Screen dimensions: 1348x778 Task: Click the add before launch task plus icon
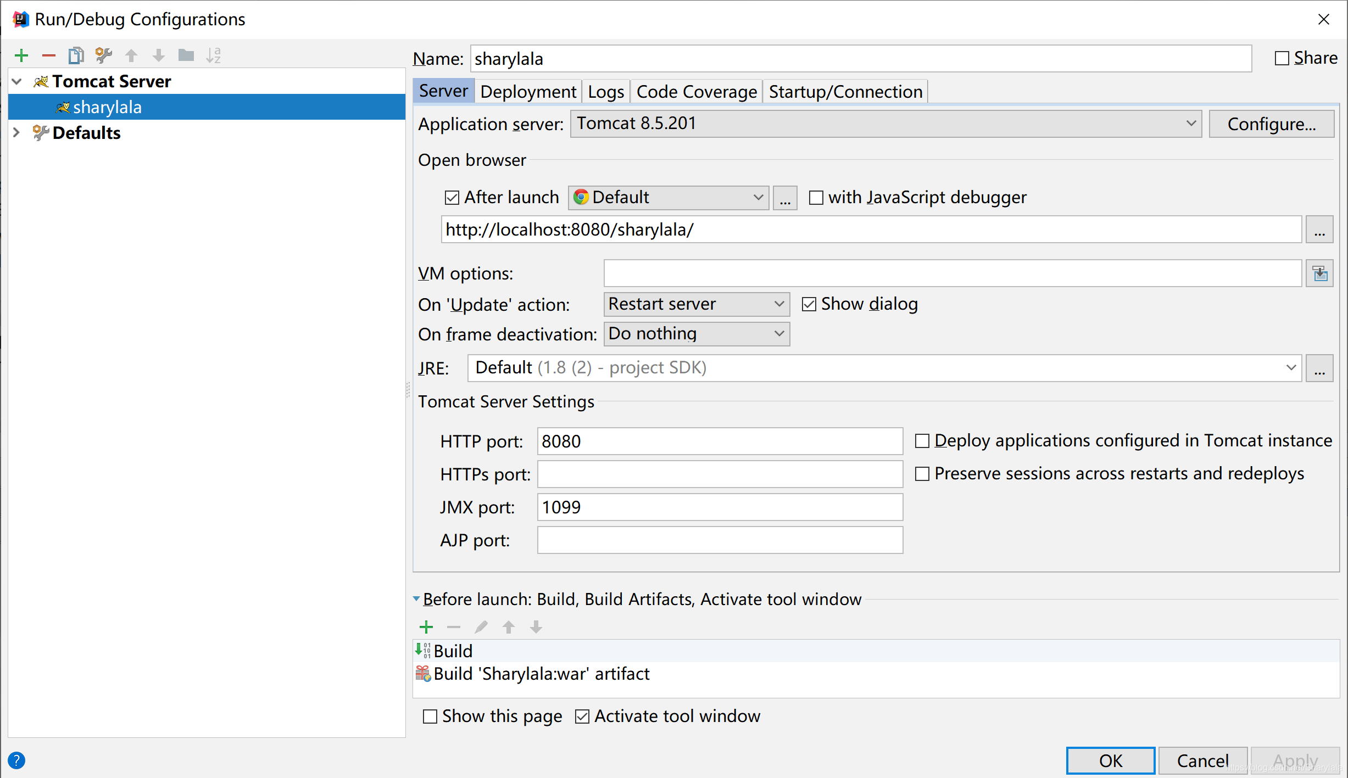tap(426, 627)
